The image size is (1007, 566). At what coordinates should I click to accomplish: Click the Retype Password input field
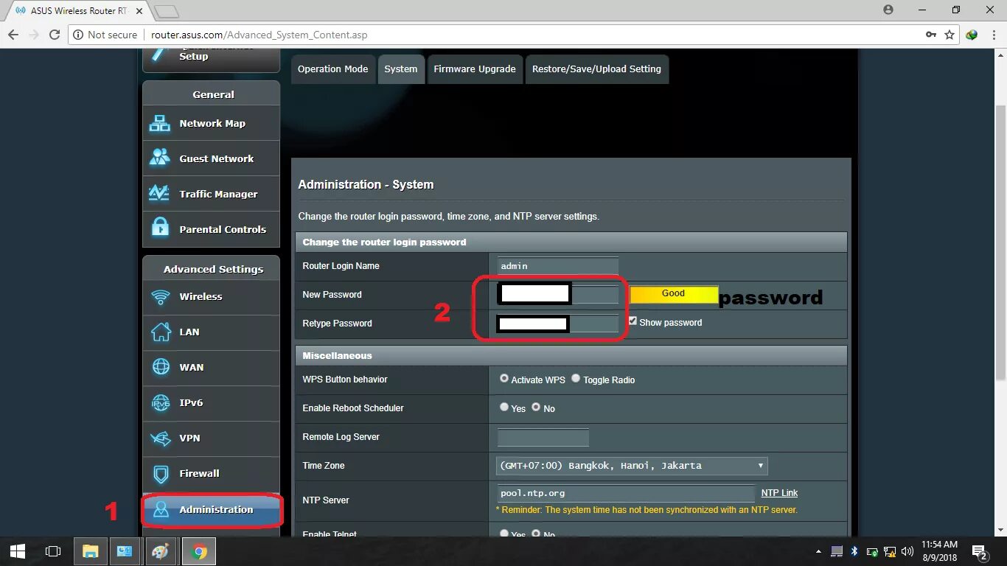pyautogui.click(x=558, y=324)
